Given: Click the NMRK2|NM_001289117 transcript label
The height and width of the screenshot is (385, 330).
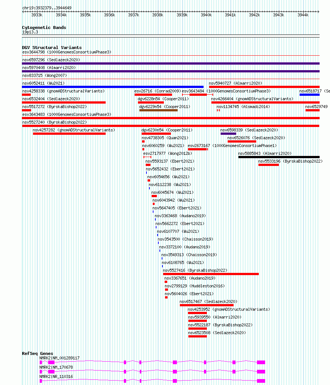Looking at the screenshot, I should point(59,358).
